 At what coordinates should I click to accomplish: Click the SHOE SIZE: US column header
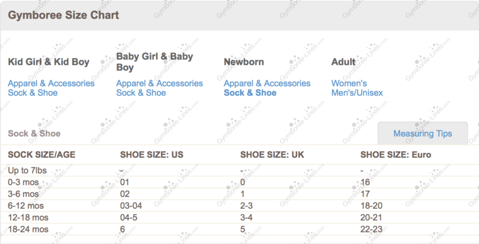pos(151,155)
